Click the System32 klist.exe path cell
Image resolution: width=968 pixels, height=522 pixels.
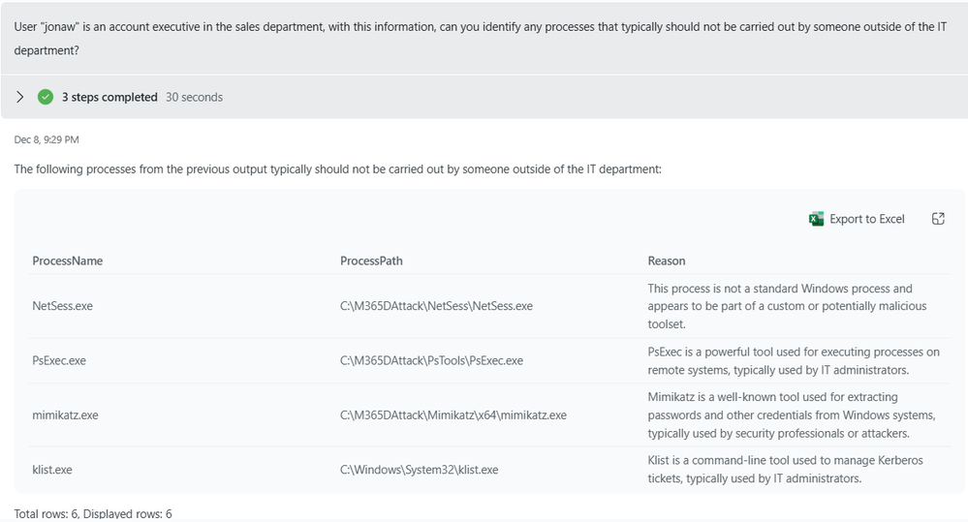tap(420, 470)
